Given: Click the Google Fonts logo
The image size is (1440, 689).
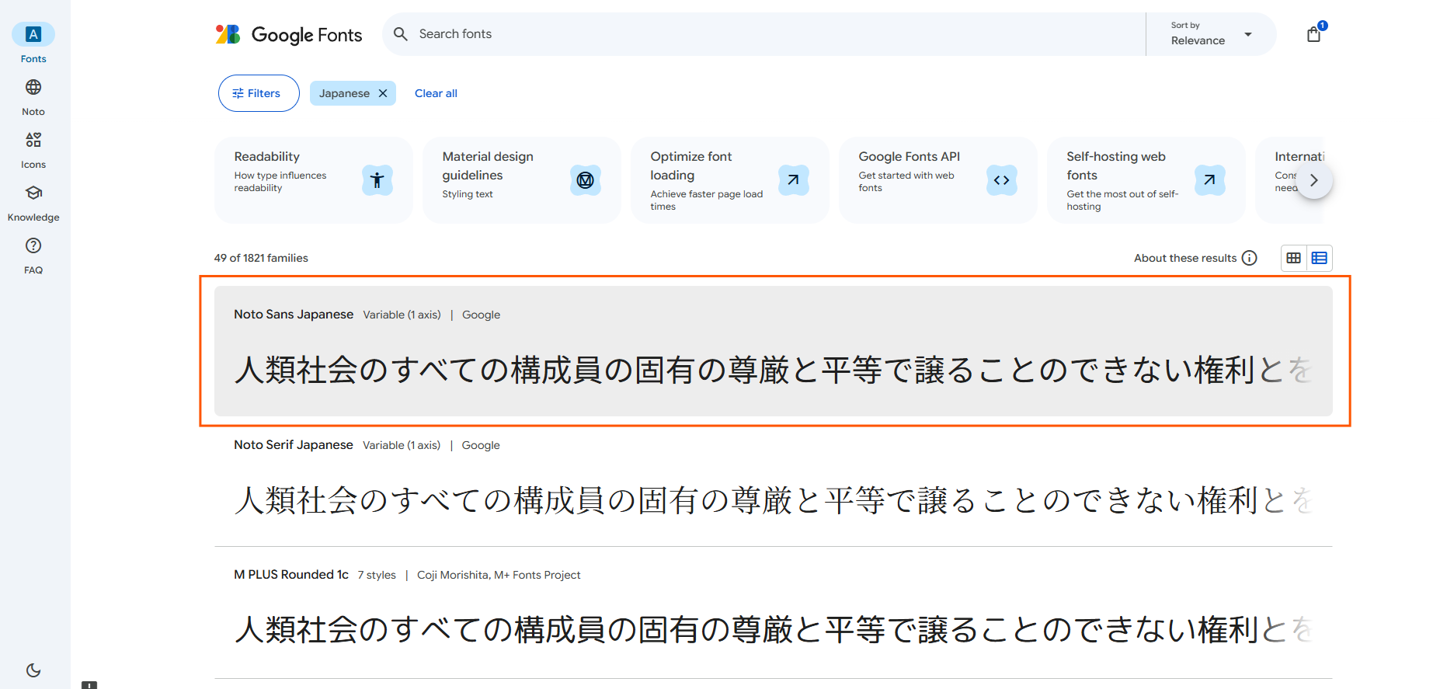Looking at the screenshot, I should click(x=289, y=34).
